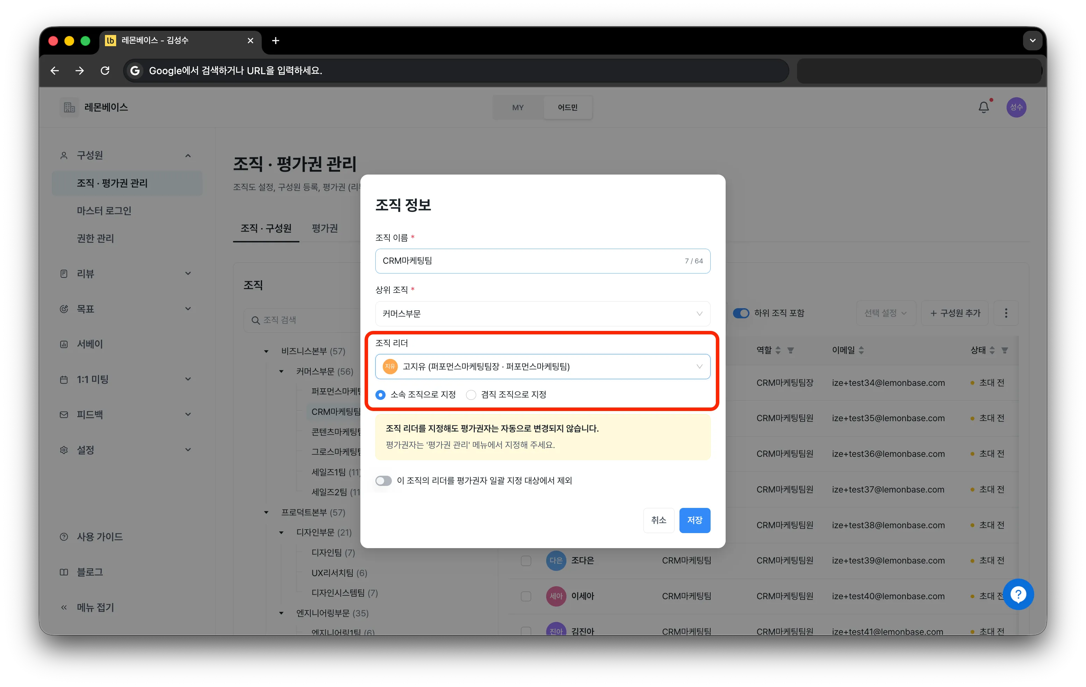Click the 설정 gear icon in the sidebar
Screen dimensions: 1086x687
coord(64,450)
